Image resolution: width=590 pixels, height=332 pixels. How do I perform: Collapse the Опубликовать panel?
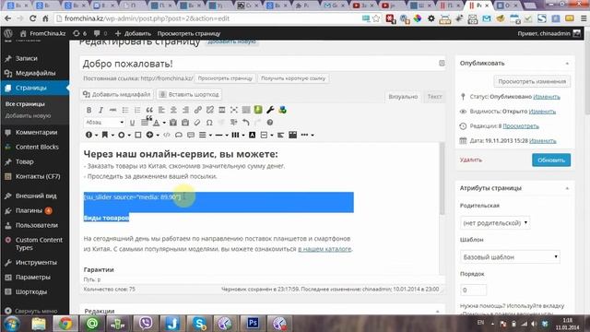pos(567,64)
